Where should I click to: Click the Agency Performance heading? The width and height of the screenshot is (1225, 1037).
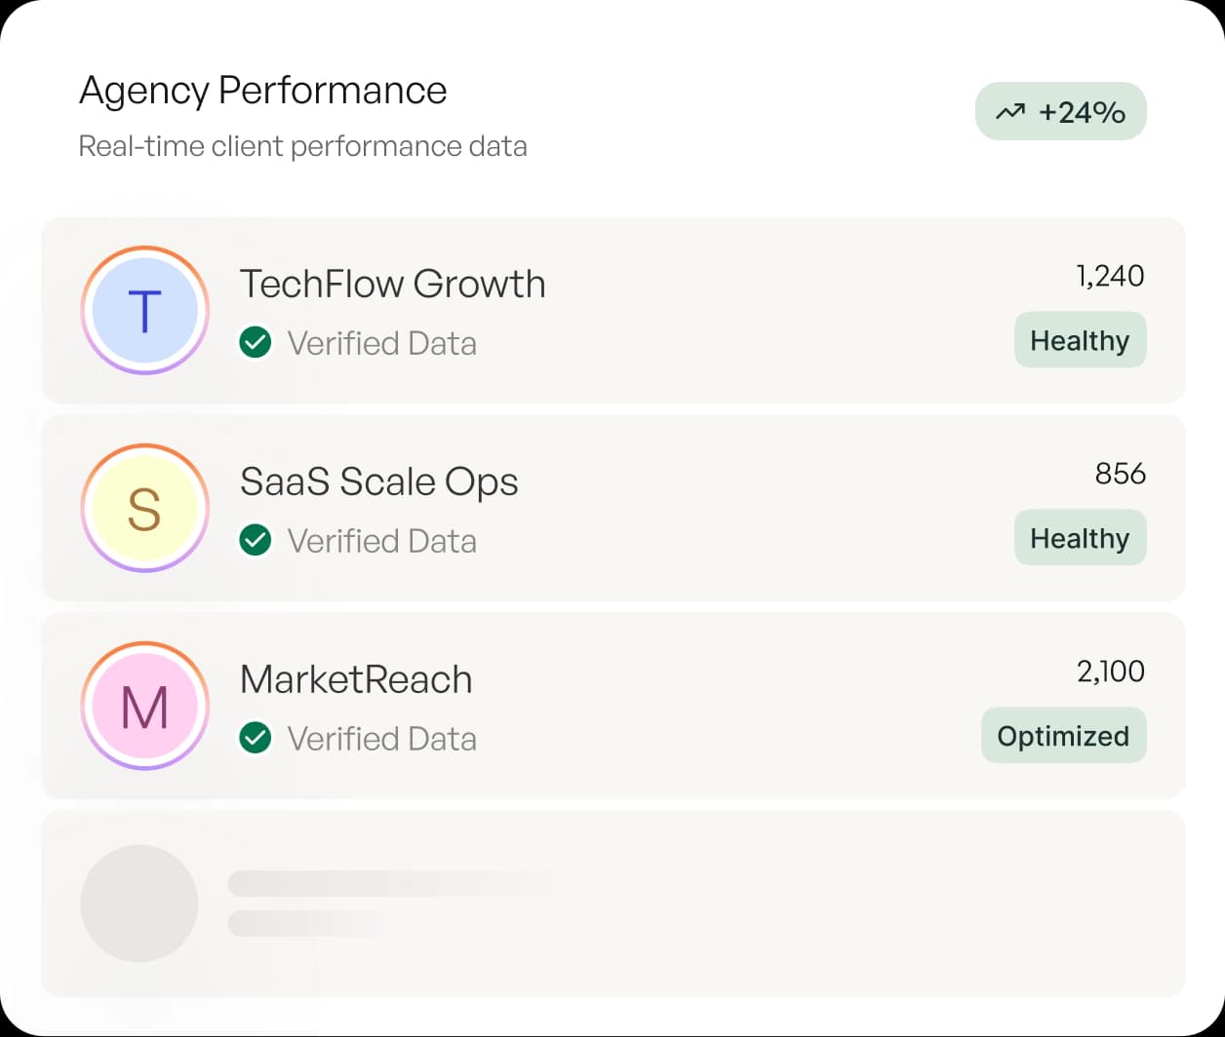pos(262,91)
